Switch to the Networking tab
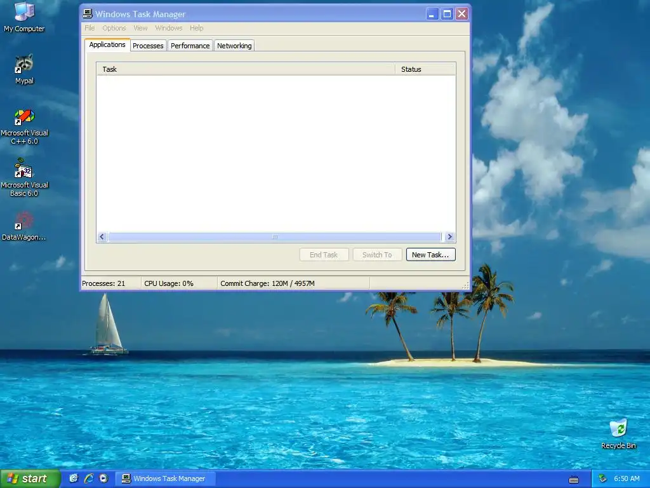 point(234,46)
